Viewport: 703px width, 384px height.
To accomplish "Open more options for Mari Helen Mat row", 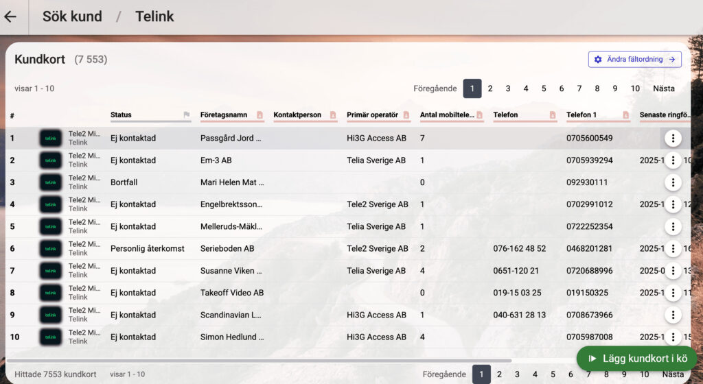I will coord(673,182).
